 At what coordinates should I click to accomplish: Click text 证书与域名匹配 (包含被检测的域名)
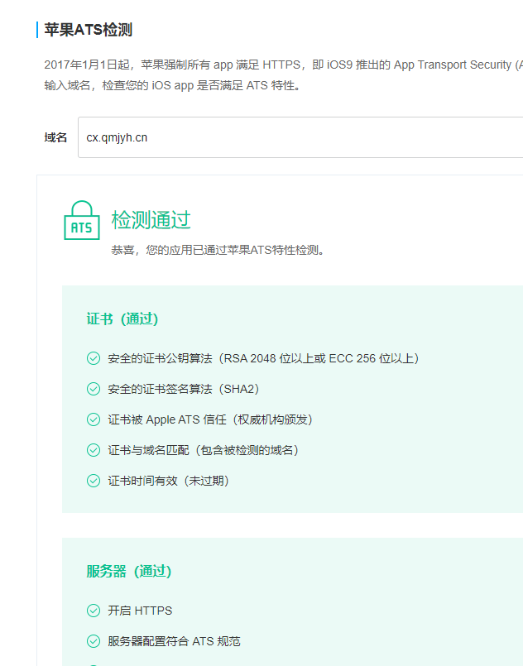tap(204, 450)
